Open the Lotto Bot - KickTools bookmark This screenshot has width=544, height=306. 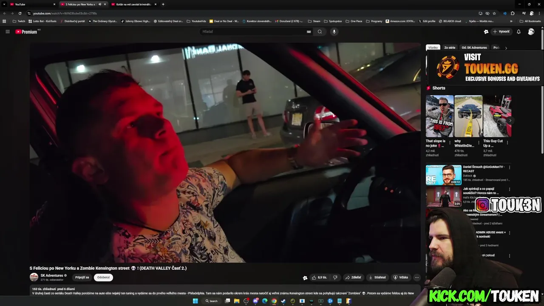point(42,21)
